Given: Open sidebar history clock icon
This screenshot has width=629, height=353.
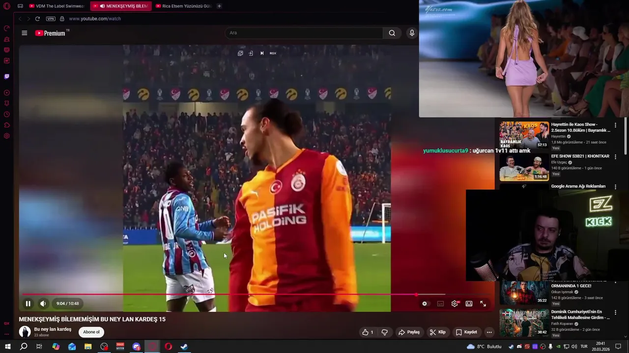Looking at the screenshot, I should point(7,114).
